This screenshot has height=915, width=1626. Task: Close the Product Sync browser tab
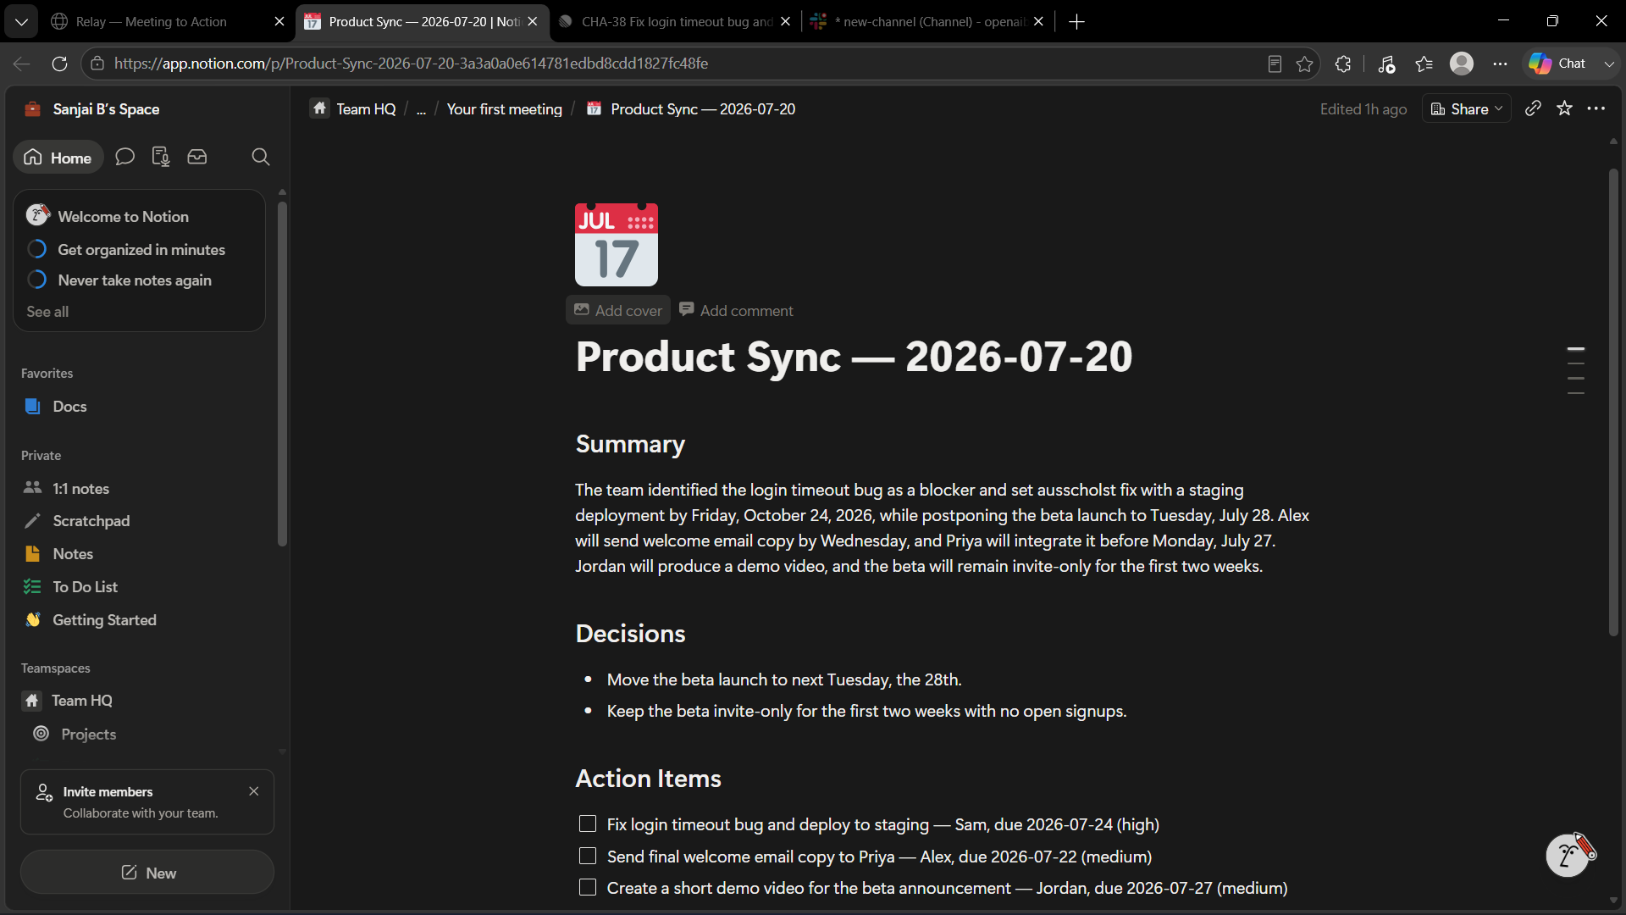[x=532, y=21]
